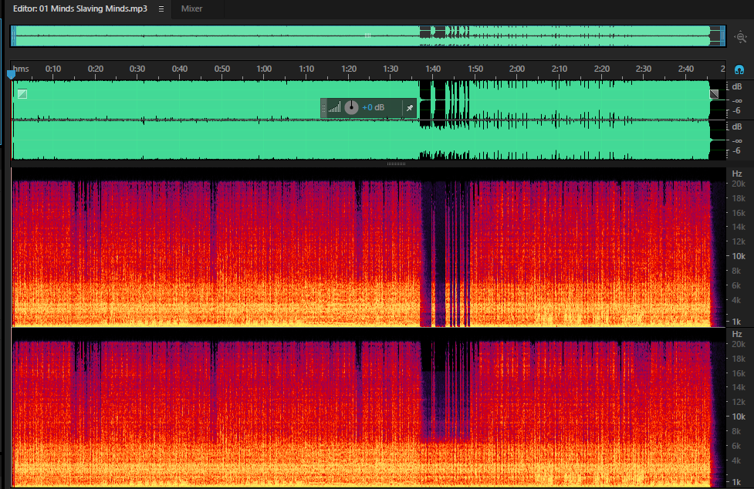Click the left handle of overview navigator
The width and height of the screenshot is (754, 489).
[x=13, y=36]
